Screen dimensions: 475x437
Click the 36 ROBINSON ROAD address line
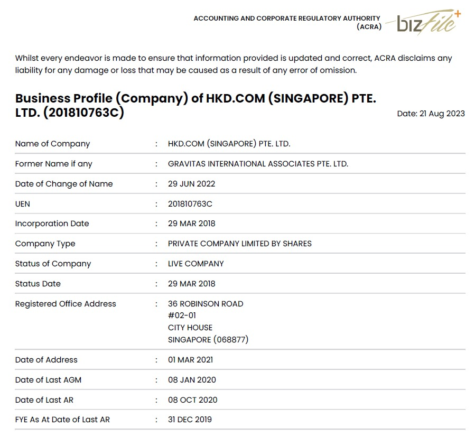(206, 304)
